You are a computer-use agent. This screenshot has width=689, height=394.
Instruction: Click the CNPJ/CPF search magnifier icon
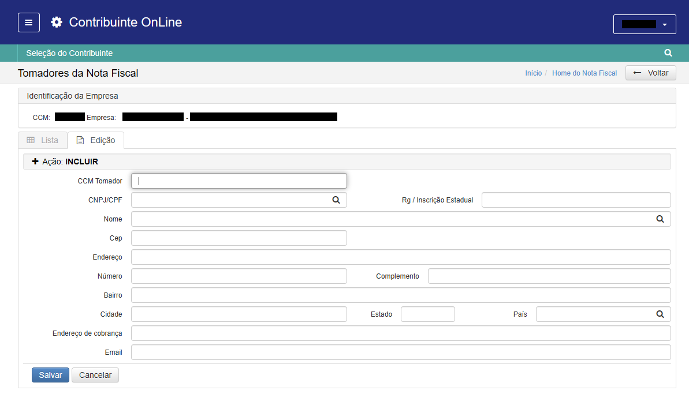(336, 200)
